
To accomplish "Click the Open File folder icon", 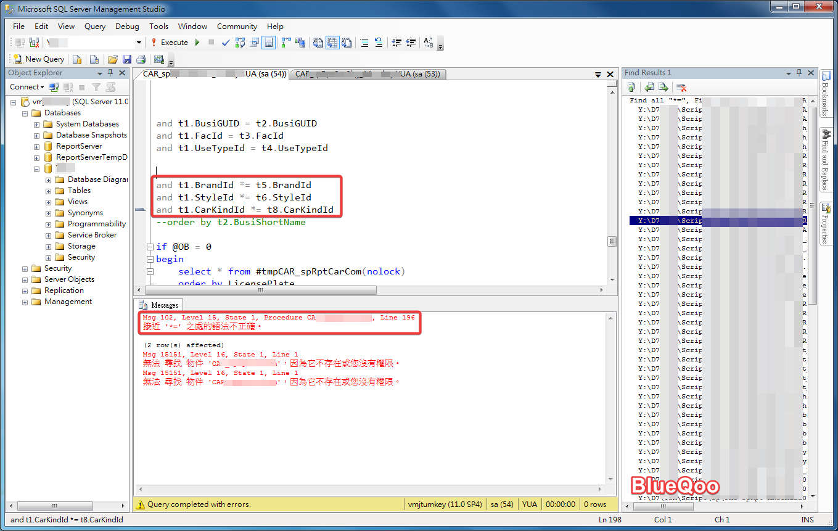I will tap(113, 59).
